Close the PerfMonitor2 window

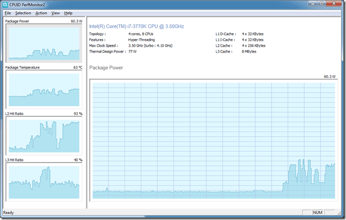(x=334, y=4)
